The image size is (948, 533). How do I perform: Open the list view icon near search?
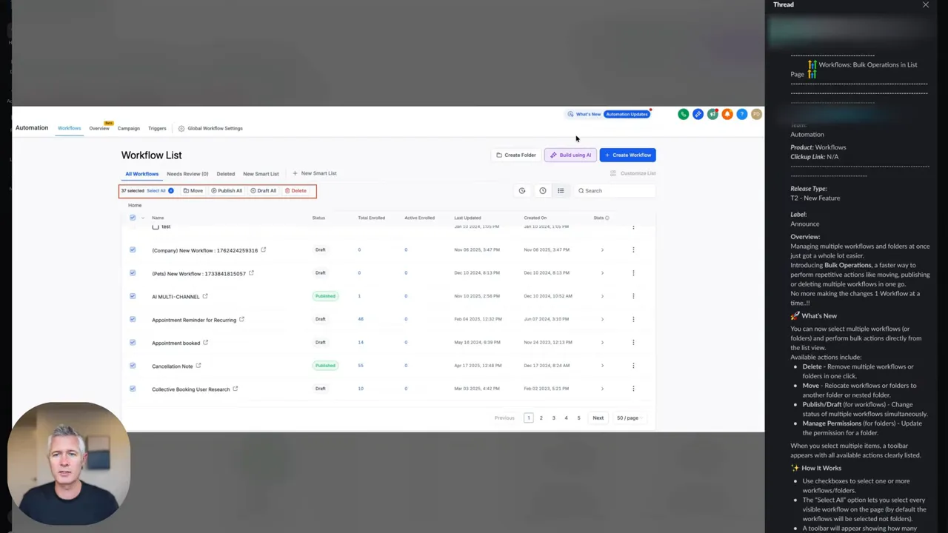(x=561, y=190)
